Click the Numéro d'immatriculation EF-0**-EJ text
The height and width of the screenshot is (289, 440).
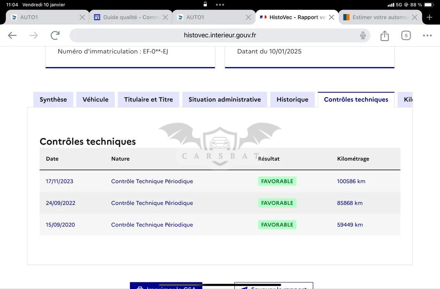click(113, 51)
